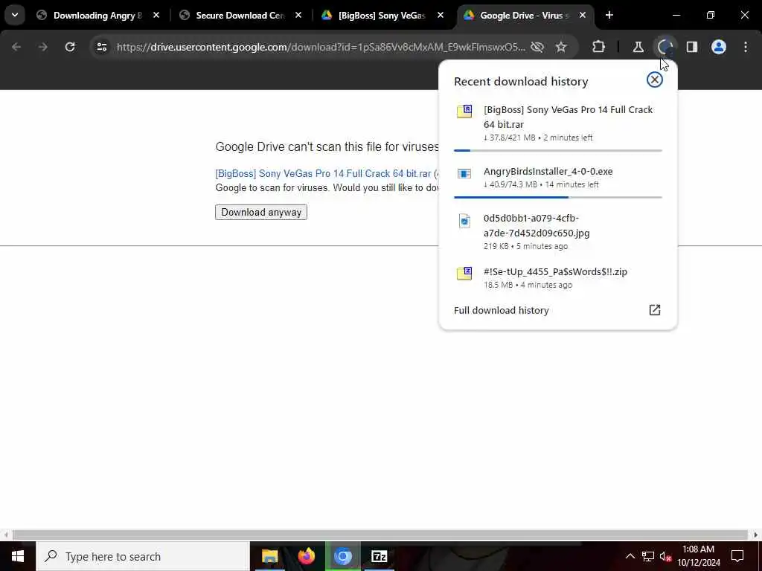Click the horizontal page scrollbar
The height and width of the screenshot is (571, 762).
point(380,535)
